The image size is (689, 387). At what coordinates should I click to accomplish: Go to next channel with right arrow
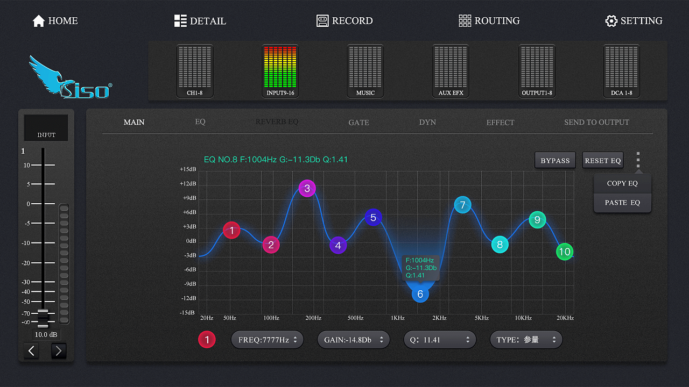59,351
